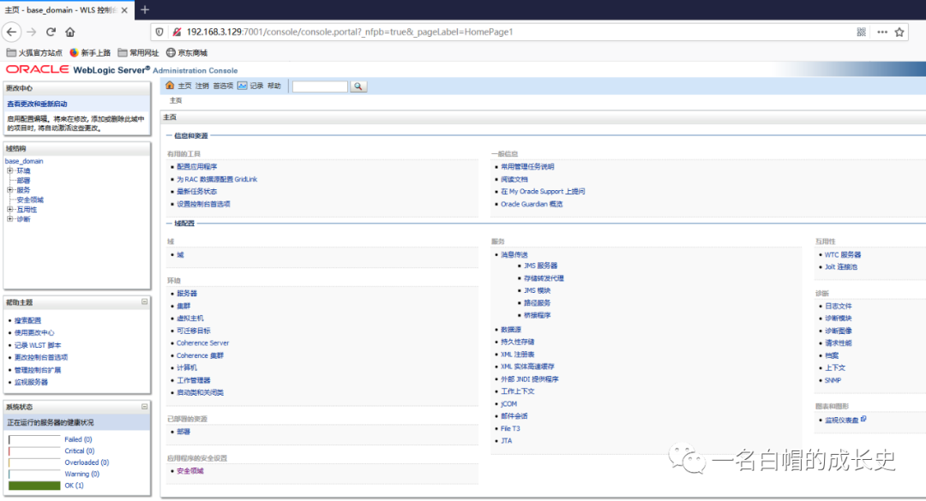
Task: Open the JMS 服务器 link
Action: click(x=540, y=266)
